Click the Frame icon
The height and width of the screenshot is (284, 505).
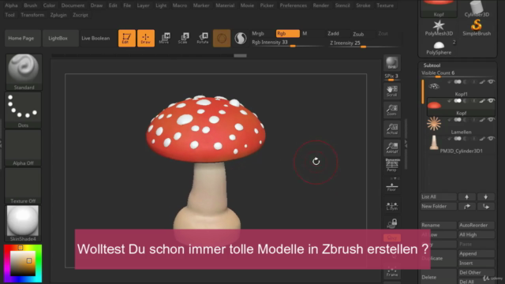click(392, 272)
